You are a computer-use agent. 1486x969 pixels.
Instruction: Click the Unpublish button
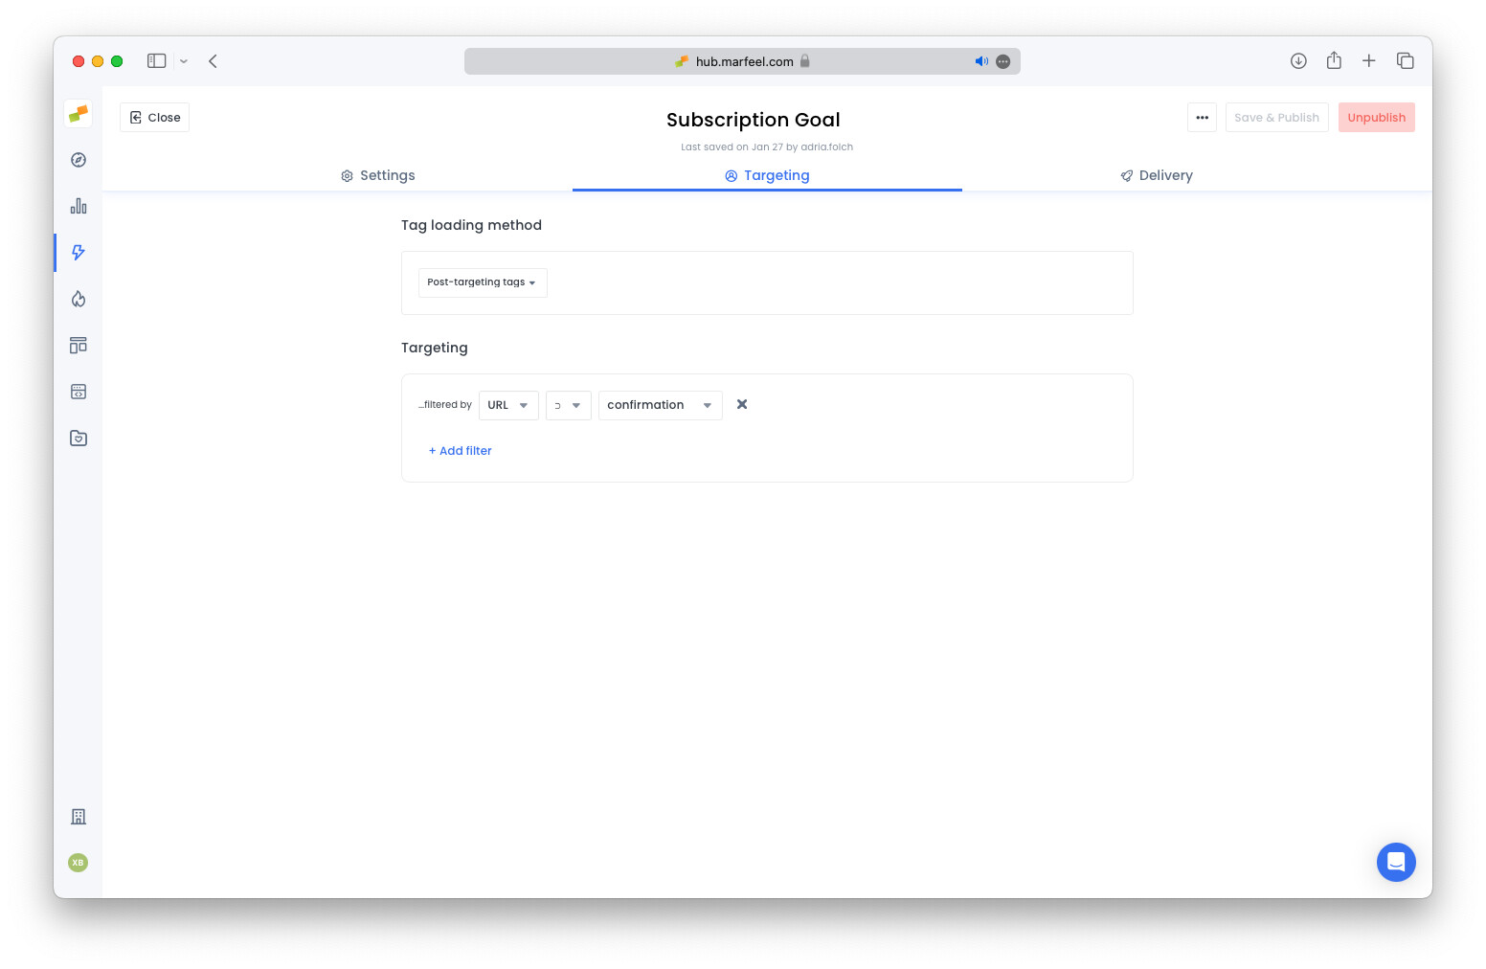tap(1376, 117)
